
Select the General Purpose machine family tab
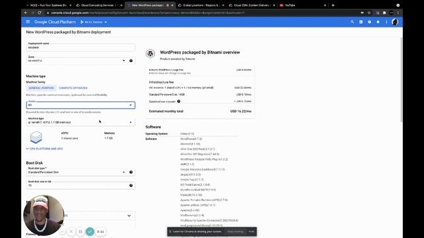(x=41, y=88)
